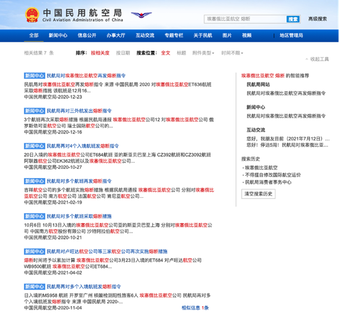The height and width of the screenshot is (322, 339).
Task: Click the 中国民用航空局 site title
Action: (83, 13)
